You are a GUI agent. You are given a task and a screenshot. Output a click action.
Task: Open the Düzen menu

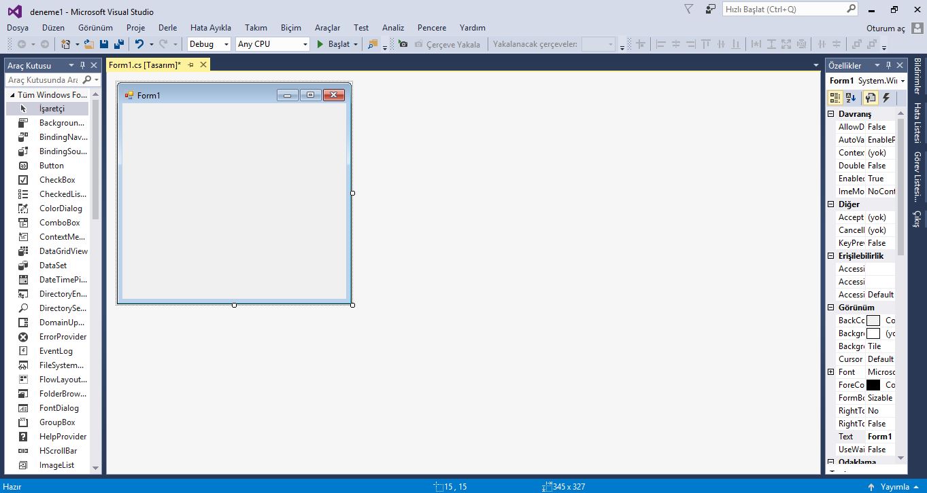pos(53,28)
